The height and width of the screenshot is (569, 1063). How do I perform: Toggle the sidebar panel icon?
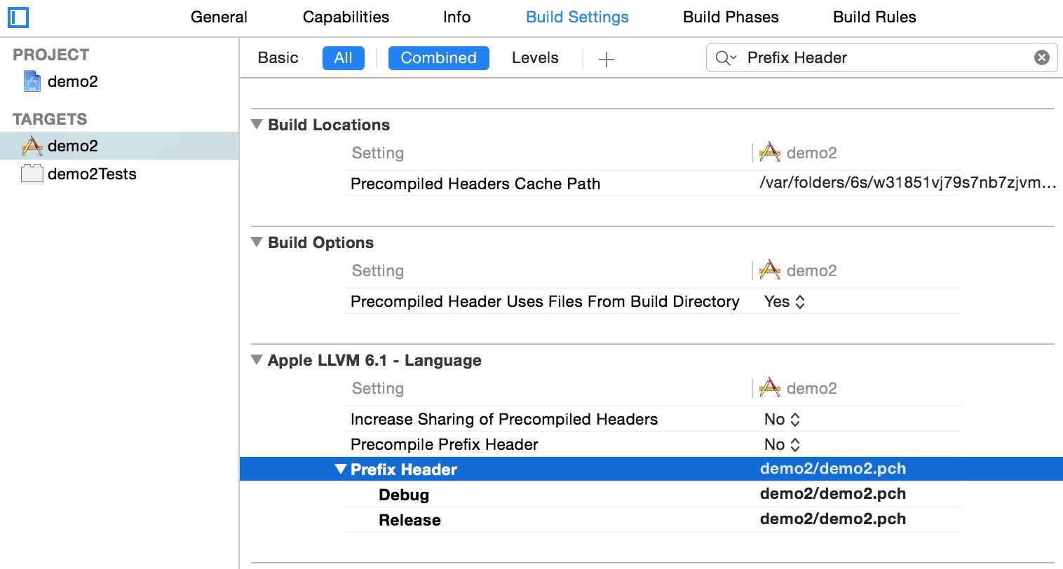pyautogui.click(x=18, y=17)
